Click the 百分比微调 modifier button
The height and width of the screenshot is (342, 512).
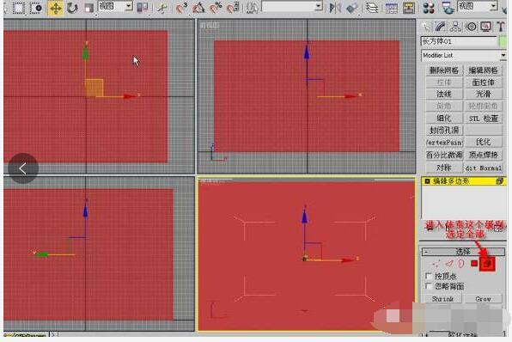coord(444,155)
